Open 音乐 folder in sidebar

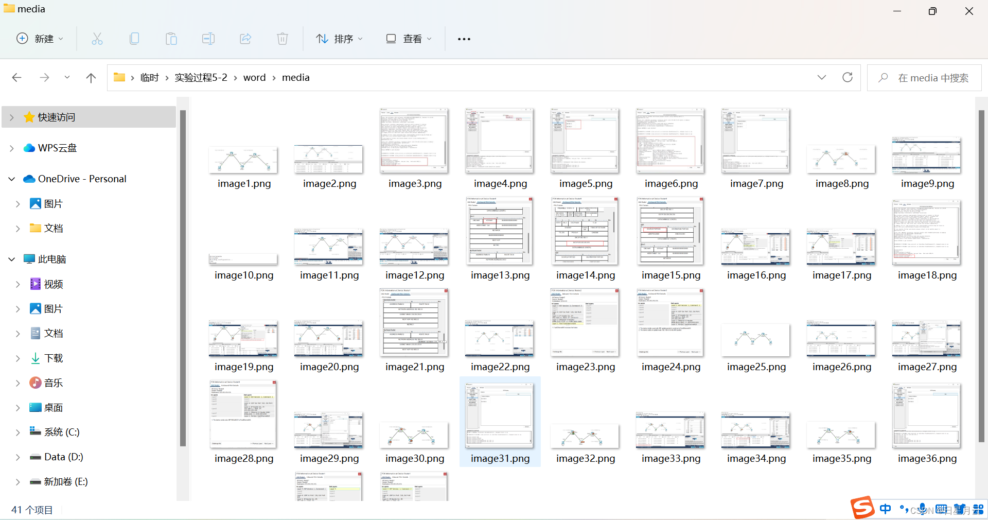tap(54, 383)
